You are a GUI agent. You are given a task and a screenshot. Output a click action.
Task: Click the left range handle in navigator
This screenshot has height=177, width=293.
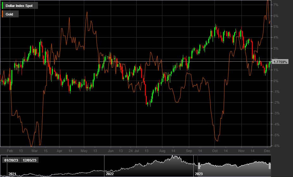199,166
